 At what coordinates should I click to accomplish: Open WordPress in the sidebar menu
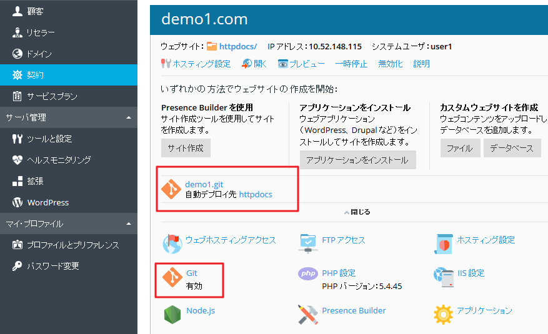point(47,202)
